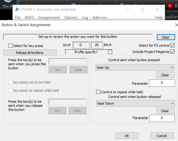Click Reload all buttons
Image resolution: width=178 pixels, height=141 pixels.
click(x=30, y=53)
